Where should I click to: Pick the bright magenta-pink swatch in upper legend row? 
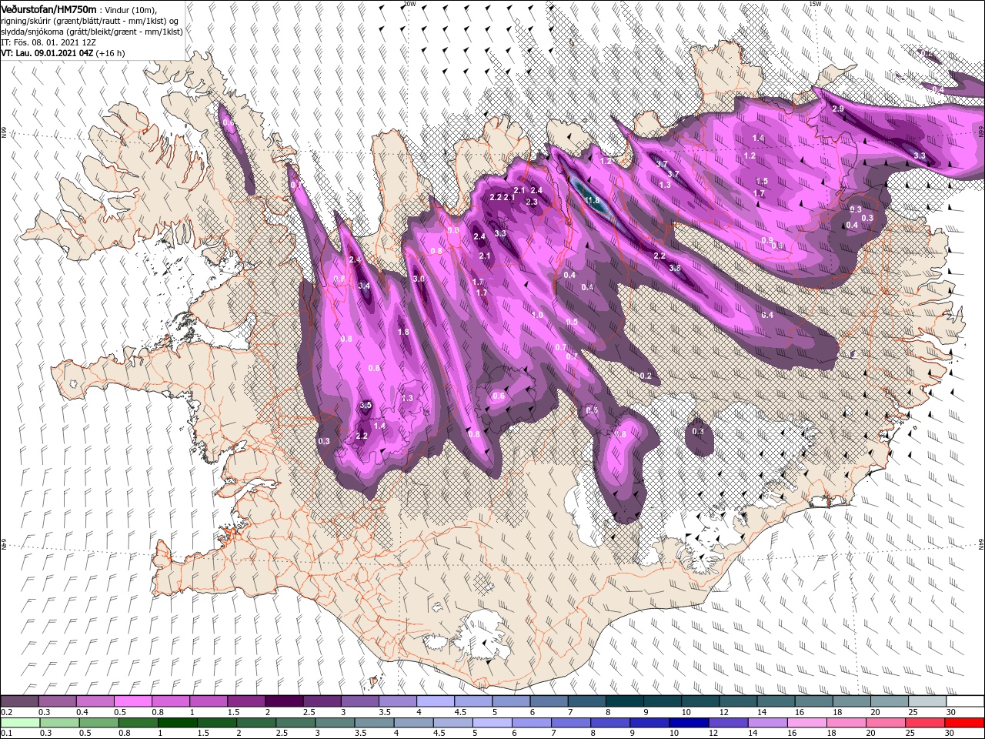[132, 701]
